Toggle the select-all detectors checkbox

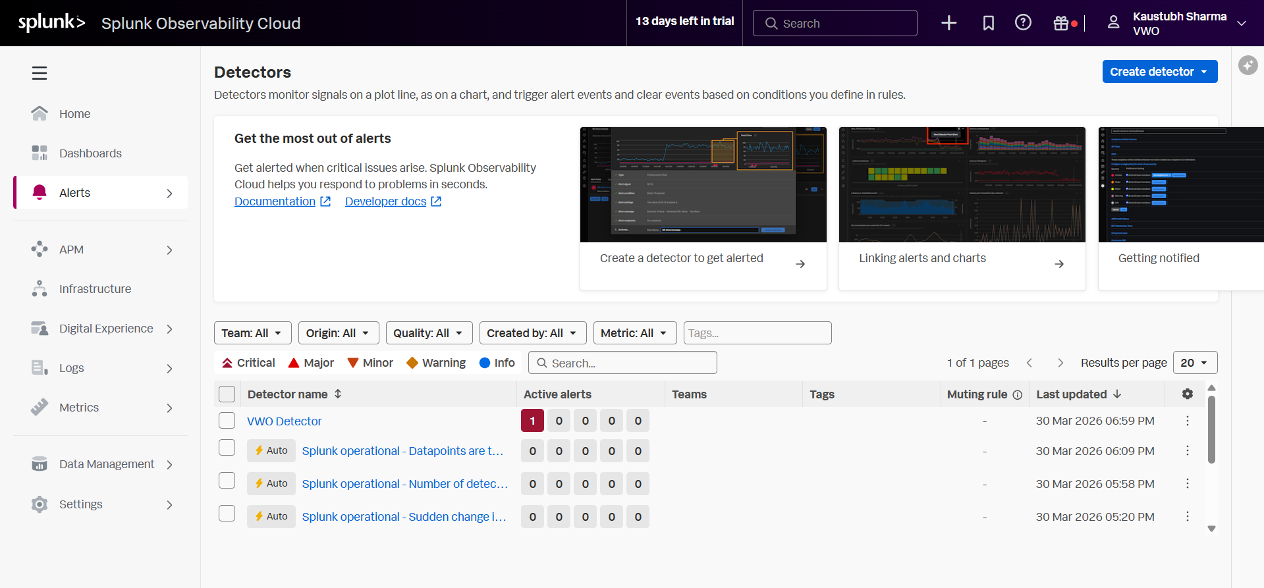(x=227, y=394)
